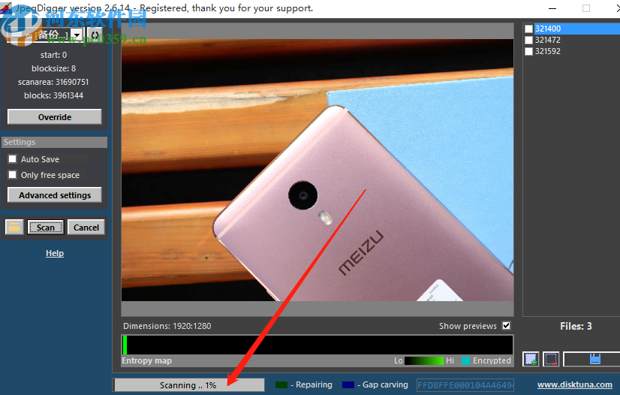Click the Scan button
Viewport: 620px width, 395px height.
coord(46,228)
